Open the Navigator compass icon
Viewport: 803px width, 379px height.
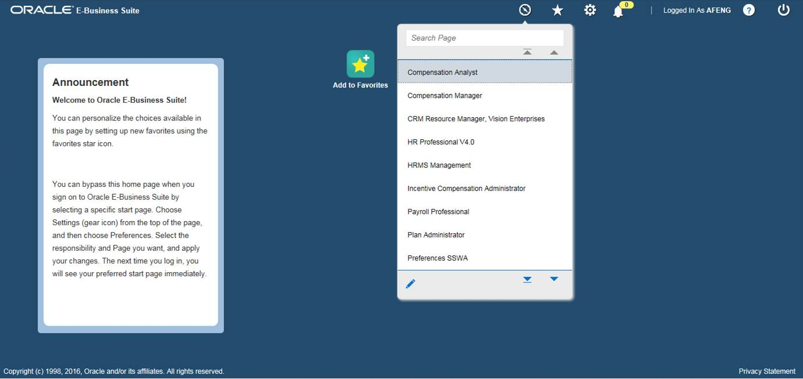pyautogui.click(x=525, y=10)
